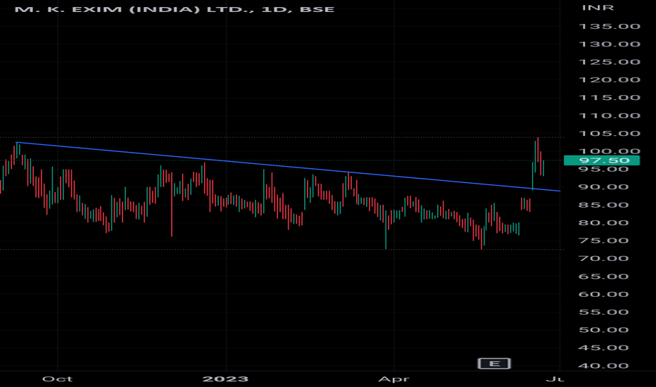The height and width of the screenshot is (387, 656).
Task: Click the 65.00 price axis label
Action: (603, 277)
